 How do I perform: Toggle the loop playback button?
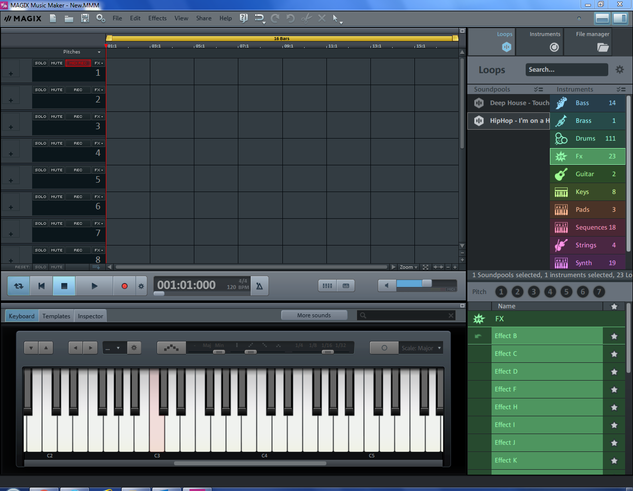click(x=19, y=286)
